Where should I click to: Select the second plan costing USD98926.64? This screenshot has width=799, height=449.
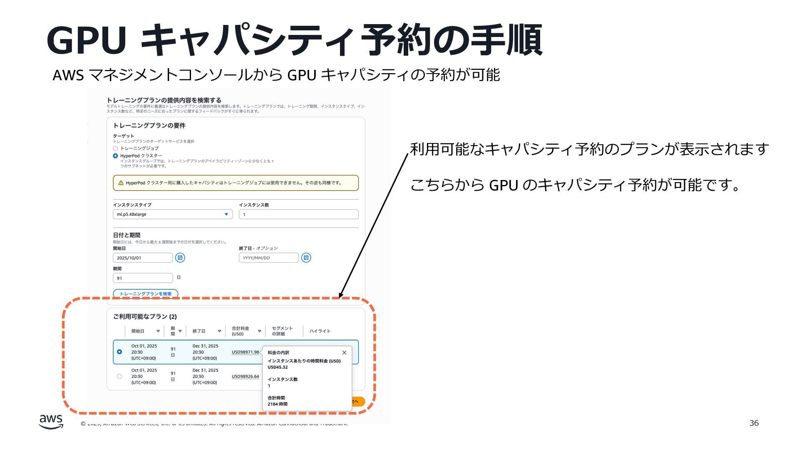(x=119, y=376)
